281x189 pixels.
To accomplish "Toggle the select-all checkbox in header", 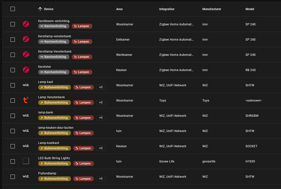I will point(13,9).
